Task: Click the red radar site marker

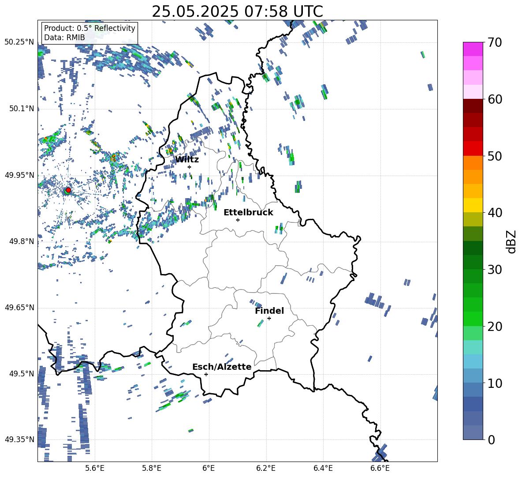Action: [68, 190]
